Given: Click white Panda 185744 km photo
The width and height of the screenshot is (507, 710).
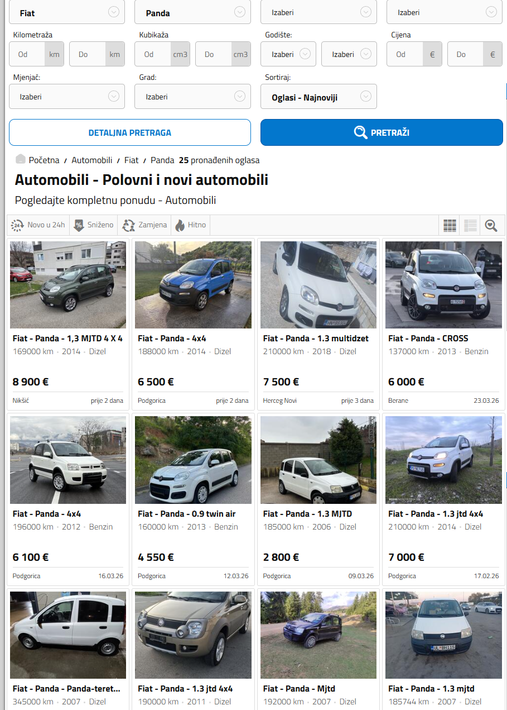Looking at the screenshot, I should pyautogui.click(x=443, y=635).
